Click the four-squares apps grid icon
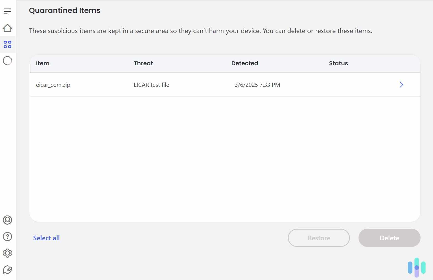 coord(7,44)
